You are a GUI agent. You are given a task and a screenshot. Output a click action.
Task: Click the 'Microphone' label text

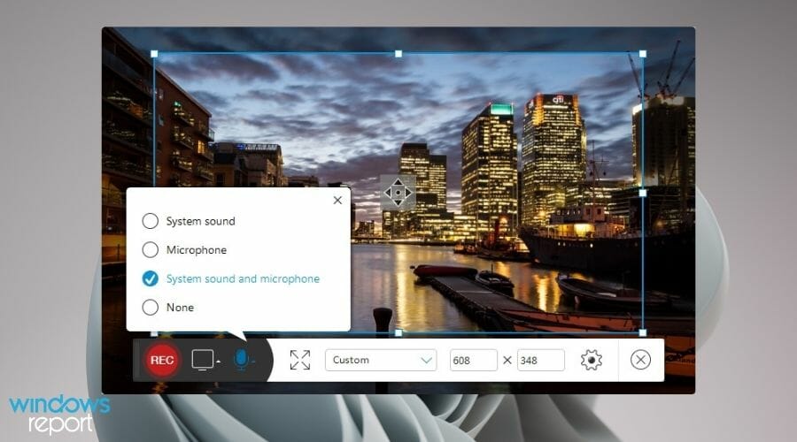pos(197,249)
